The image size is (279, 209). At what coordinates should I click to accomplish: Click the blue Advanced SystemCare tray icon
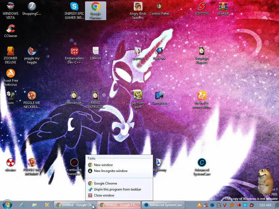click(212, 205)
